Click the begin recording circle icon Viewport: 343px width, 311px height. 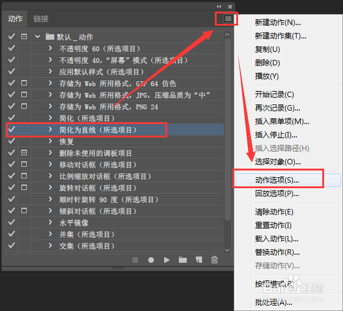pyautogui.click(x=151, y=260)
